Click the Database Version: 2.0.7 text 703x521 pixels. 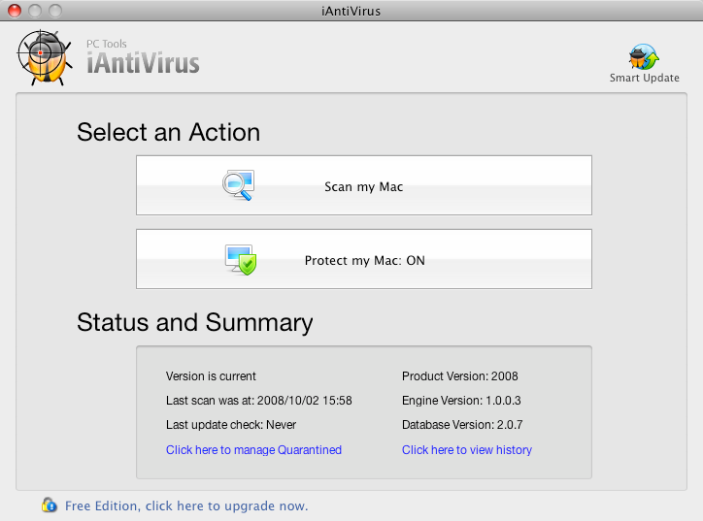click(463, 425)
